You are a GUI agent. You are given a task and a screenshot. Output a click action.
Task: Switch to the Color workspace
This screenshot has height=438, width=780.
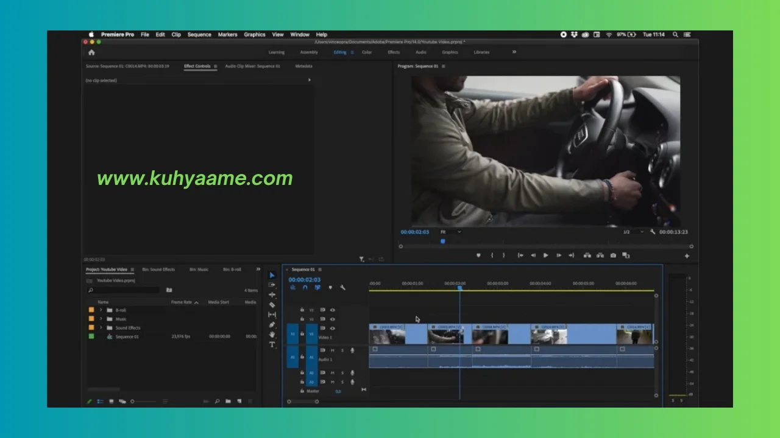point(367,52)
